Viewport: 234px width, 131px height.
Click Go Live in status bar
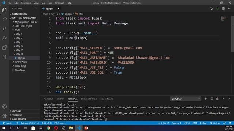tap(215, 123)
